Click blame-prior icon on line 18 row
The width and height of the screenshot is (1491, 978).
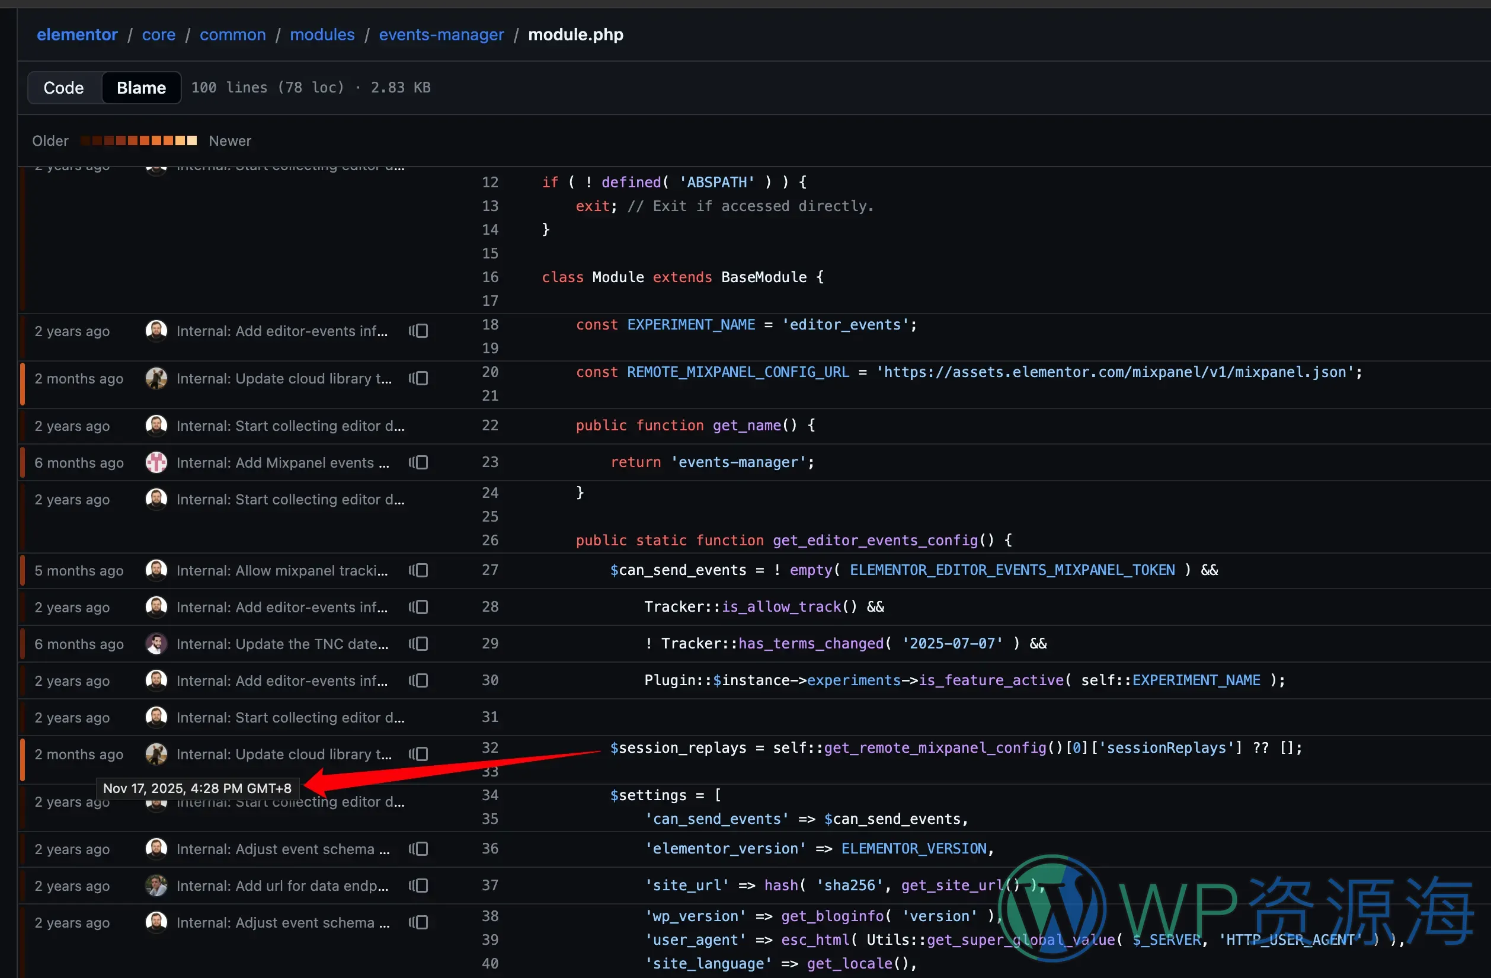[x=418, y=331]
